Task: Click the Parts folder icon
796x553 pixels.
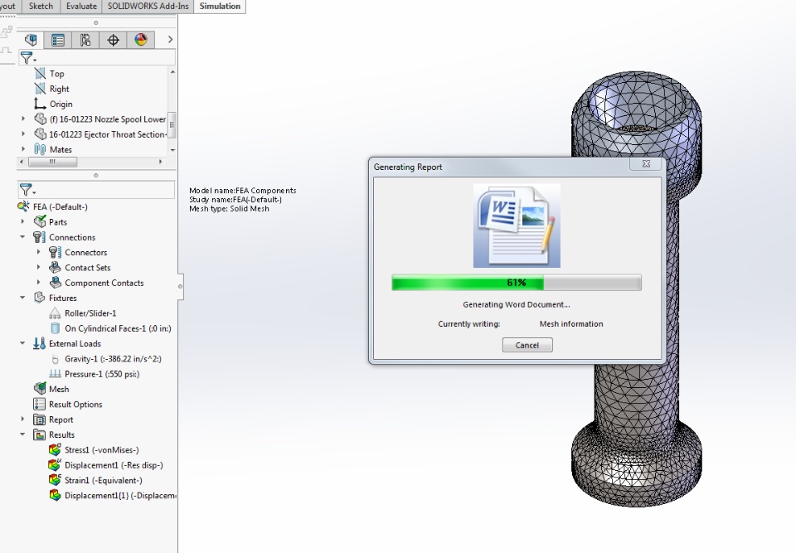Action: [x=40, y=221]
